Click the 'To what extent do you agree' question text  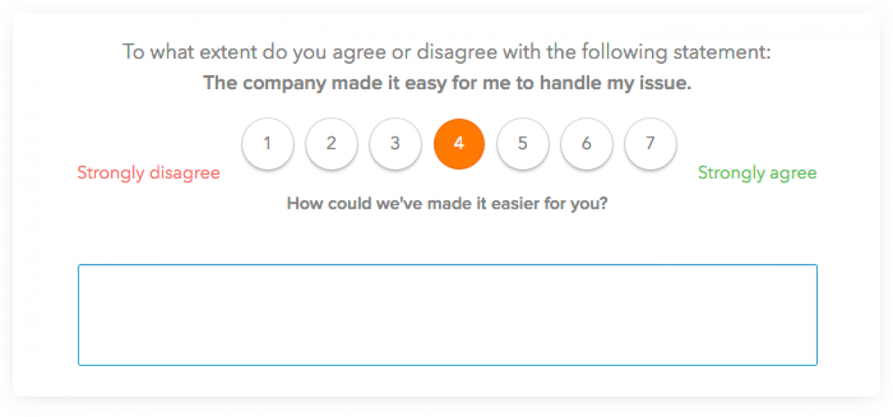(x=447, y=54)
